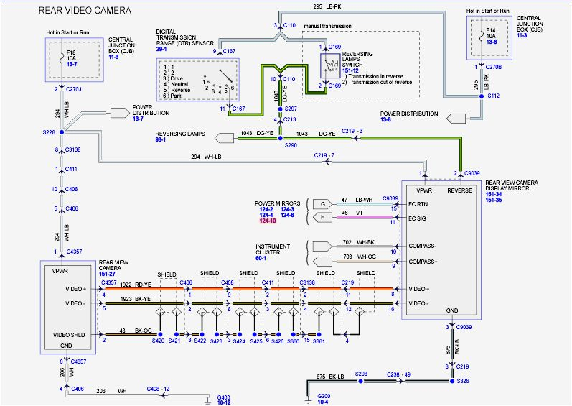Click the reversing lamps switch symbol

[x=330, y=65]
